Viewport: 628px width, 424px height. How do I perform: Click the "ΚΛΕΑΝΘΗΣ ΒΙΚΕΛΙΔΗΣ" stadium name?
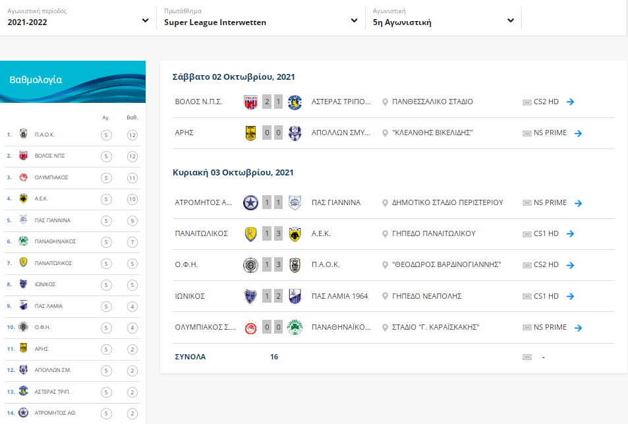point(432,133)
